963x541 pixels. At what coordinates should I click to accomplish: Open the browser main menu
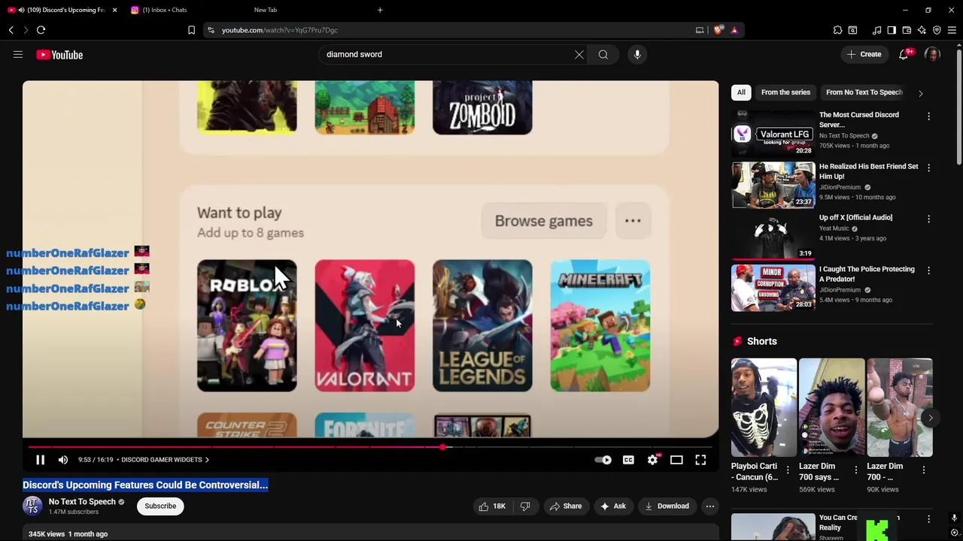click(952, 30)
